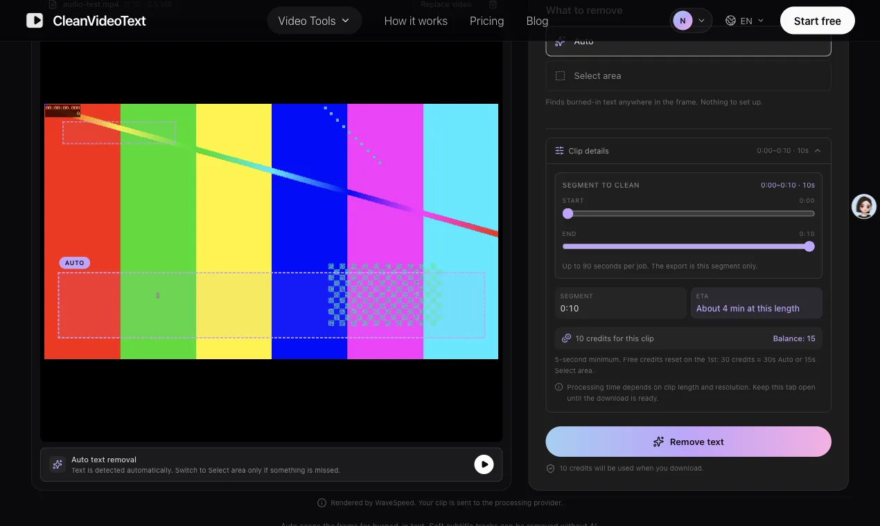The image size is (880, 526).
Task: Click the Clip details sliders icon
Action: tap(560, 151)
